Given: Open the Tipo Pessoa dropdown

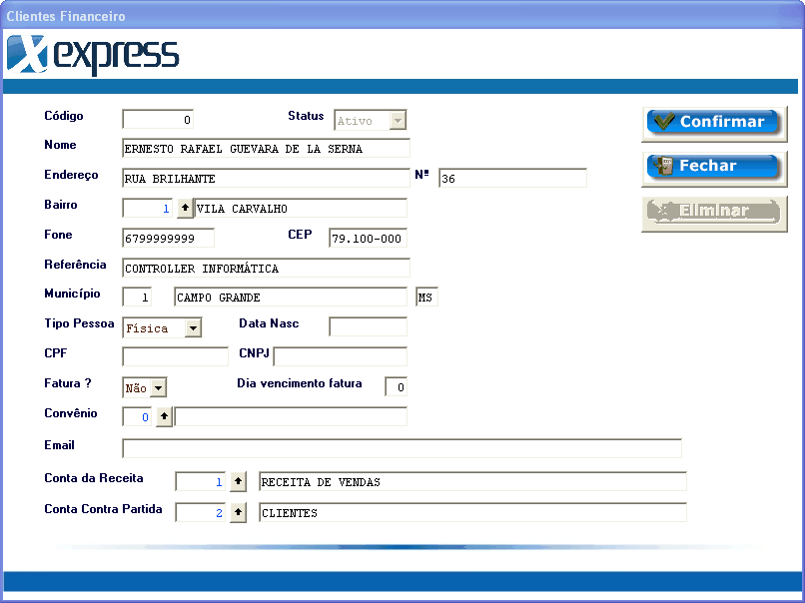Looking at the screenshot, I should point(192,326).
